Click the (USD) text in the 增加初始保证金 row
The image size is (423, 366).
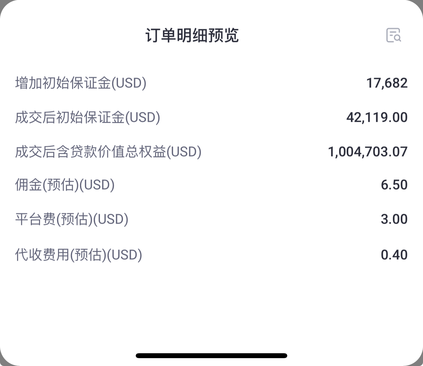click(129, 83)
